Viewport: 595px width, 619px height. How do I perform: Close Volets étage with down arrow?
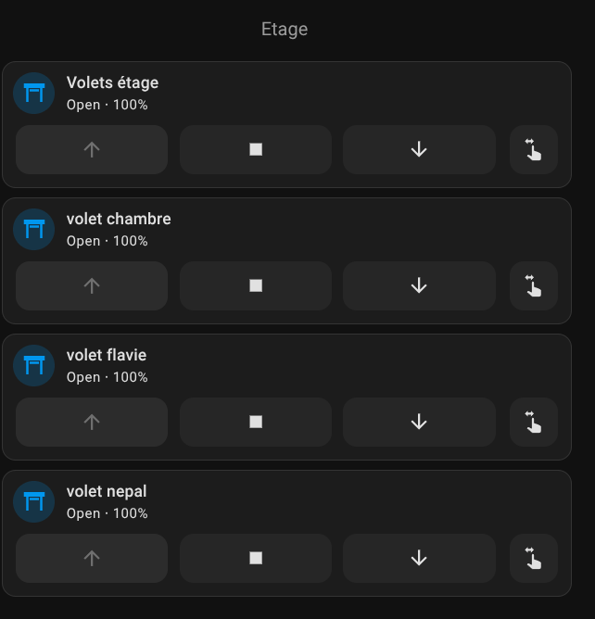point(419,149)
